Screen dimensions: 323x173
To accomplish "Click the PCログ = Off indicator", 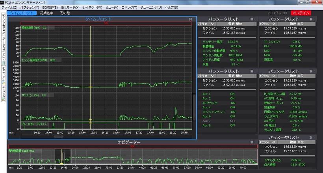I will (277, 13).
